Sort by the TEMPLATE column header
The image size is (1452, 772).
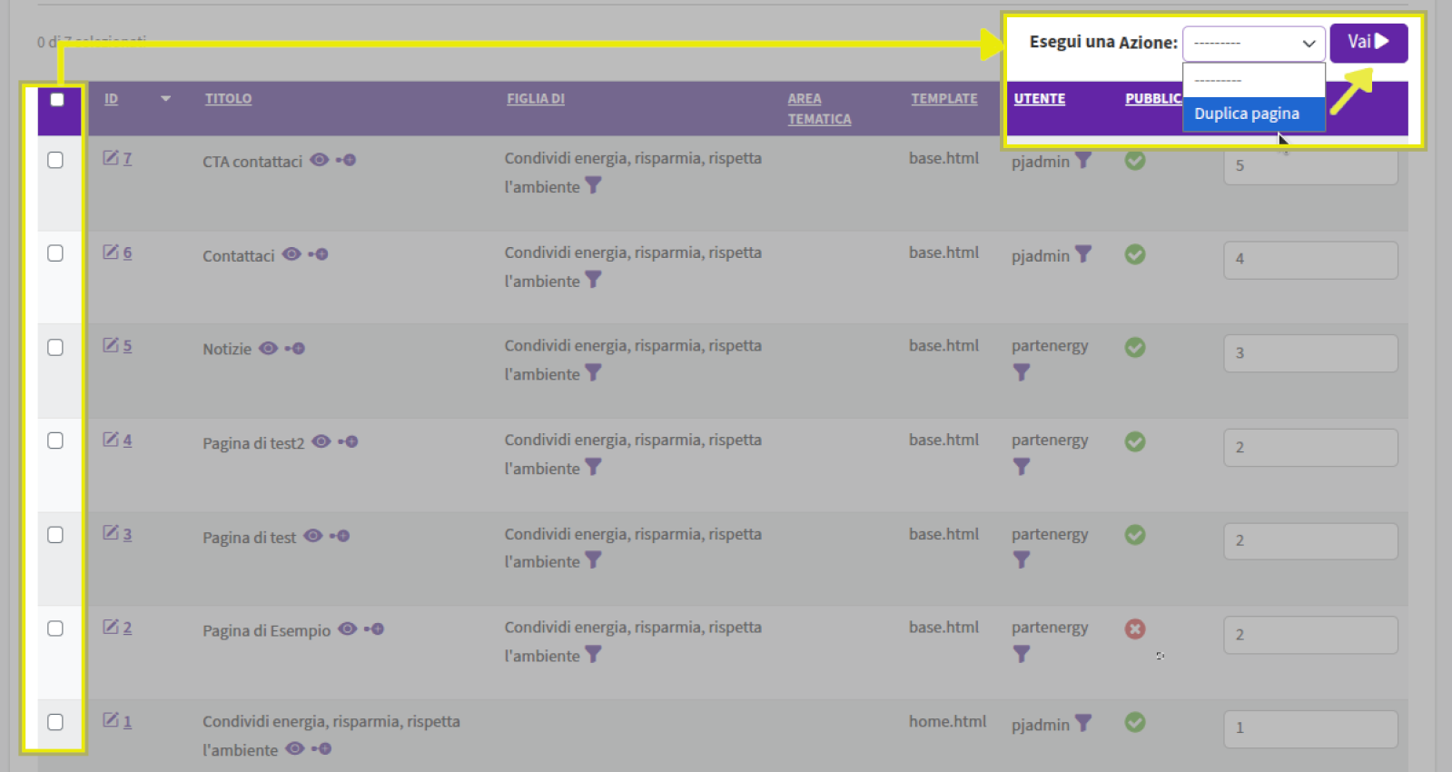coord(944,99)
